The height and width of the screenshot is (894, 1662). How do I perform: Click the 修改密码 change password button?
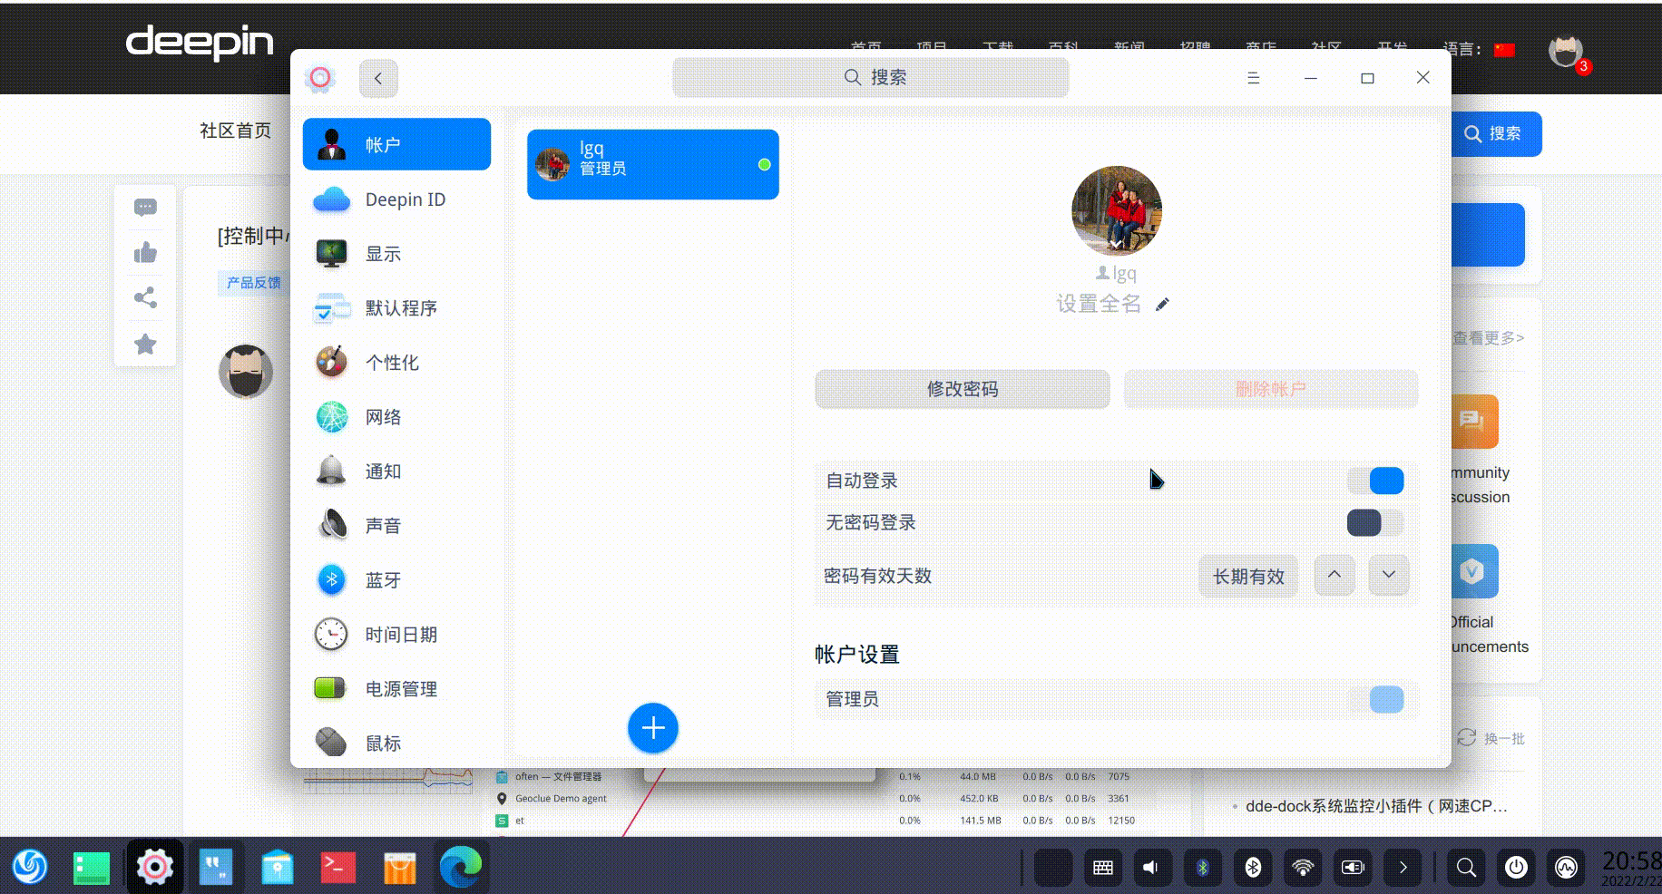click(x=962, y=389)
